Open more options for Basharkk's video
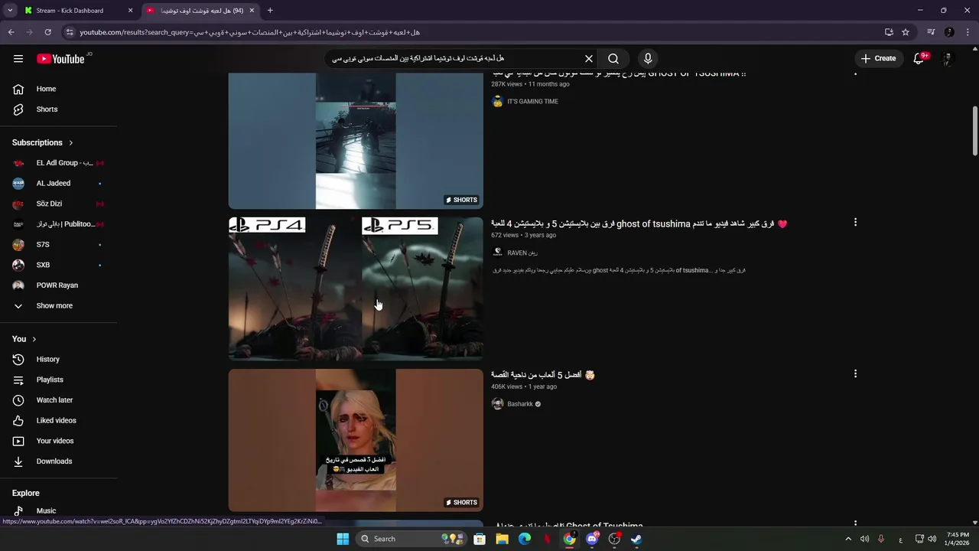Image resolution: width=979 pixels, height=551 pixels. 855,373
